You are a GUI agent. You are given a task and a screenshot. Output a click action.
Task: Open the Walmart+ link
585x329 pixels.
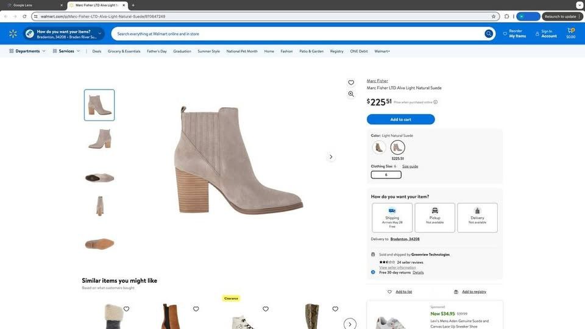coord(382,51)
